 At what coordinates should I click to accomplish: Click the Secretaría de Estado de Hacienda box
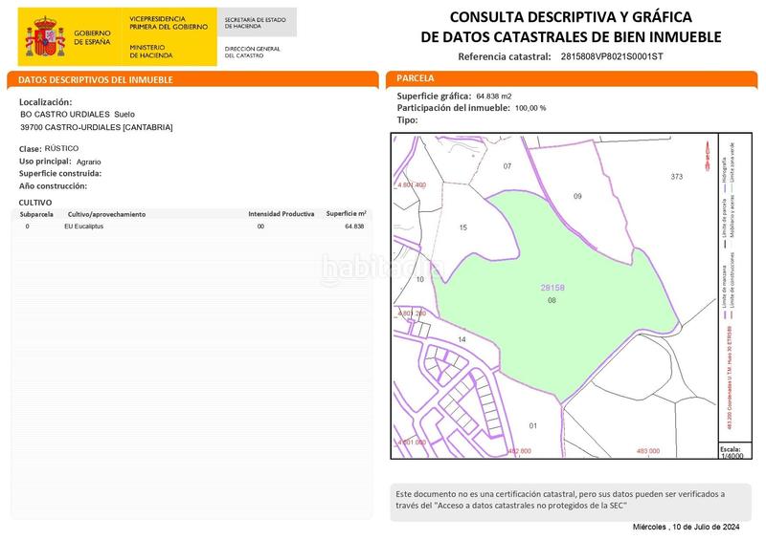(x=257, y=22)
